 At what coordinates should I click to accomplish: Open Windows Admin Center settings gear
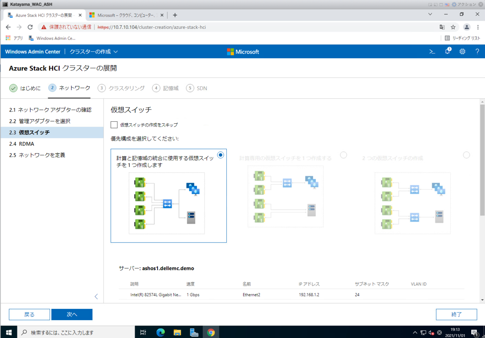point(462,52)
